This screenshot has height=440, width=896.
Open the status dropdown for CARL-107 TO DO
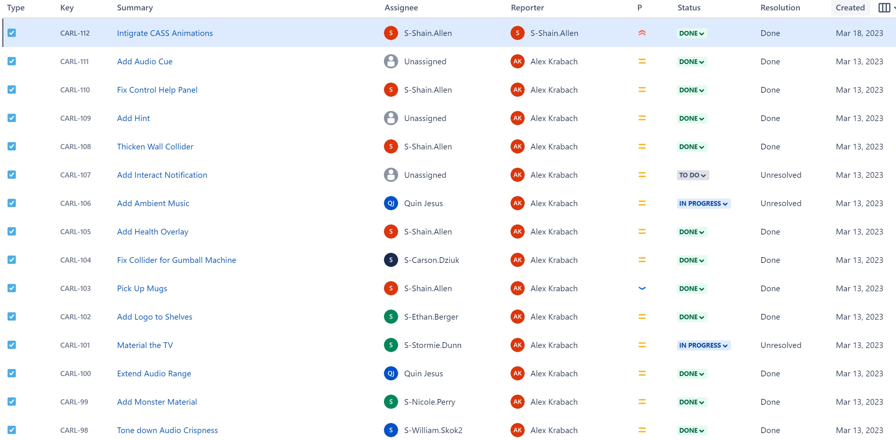(x=693, y=175)
